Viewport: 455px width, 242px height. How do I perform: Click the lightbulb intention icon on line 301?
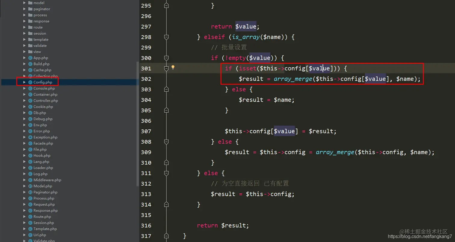[x=173, y=68]
